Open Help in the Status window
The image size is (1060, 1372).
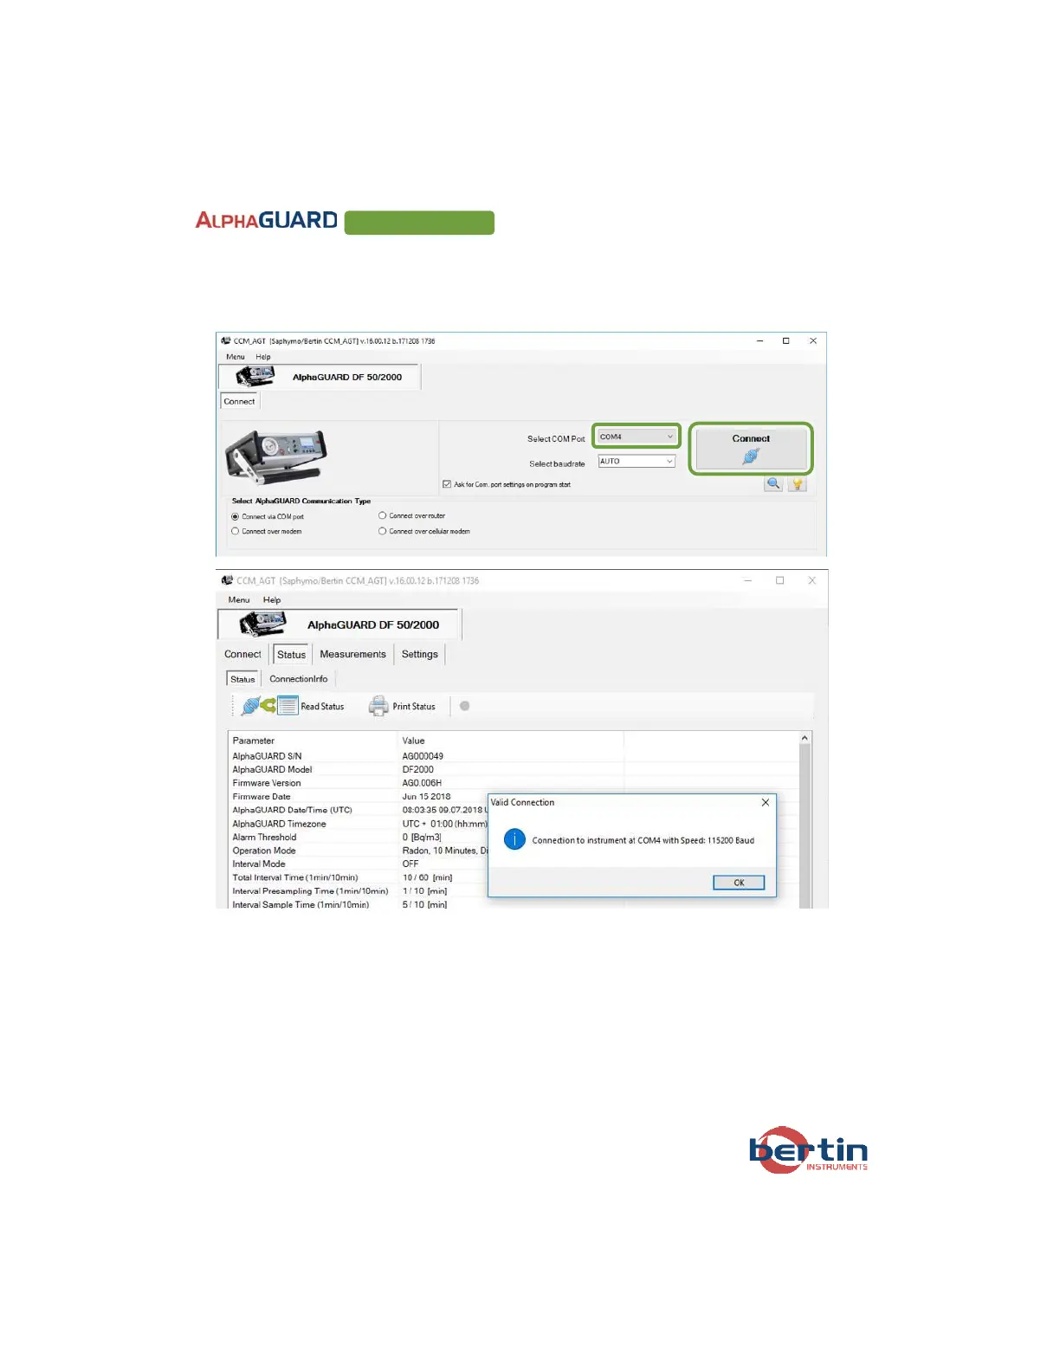[x=272, y=599]
